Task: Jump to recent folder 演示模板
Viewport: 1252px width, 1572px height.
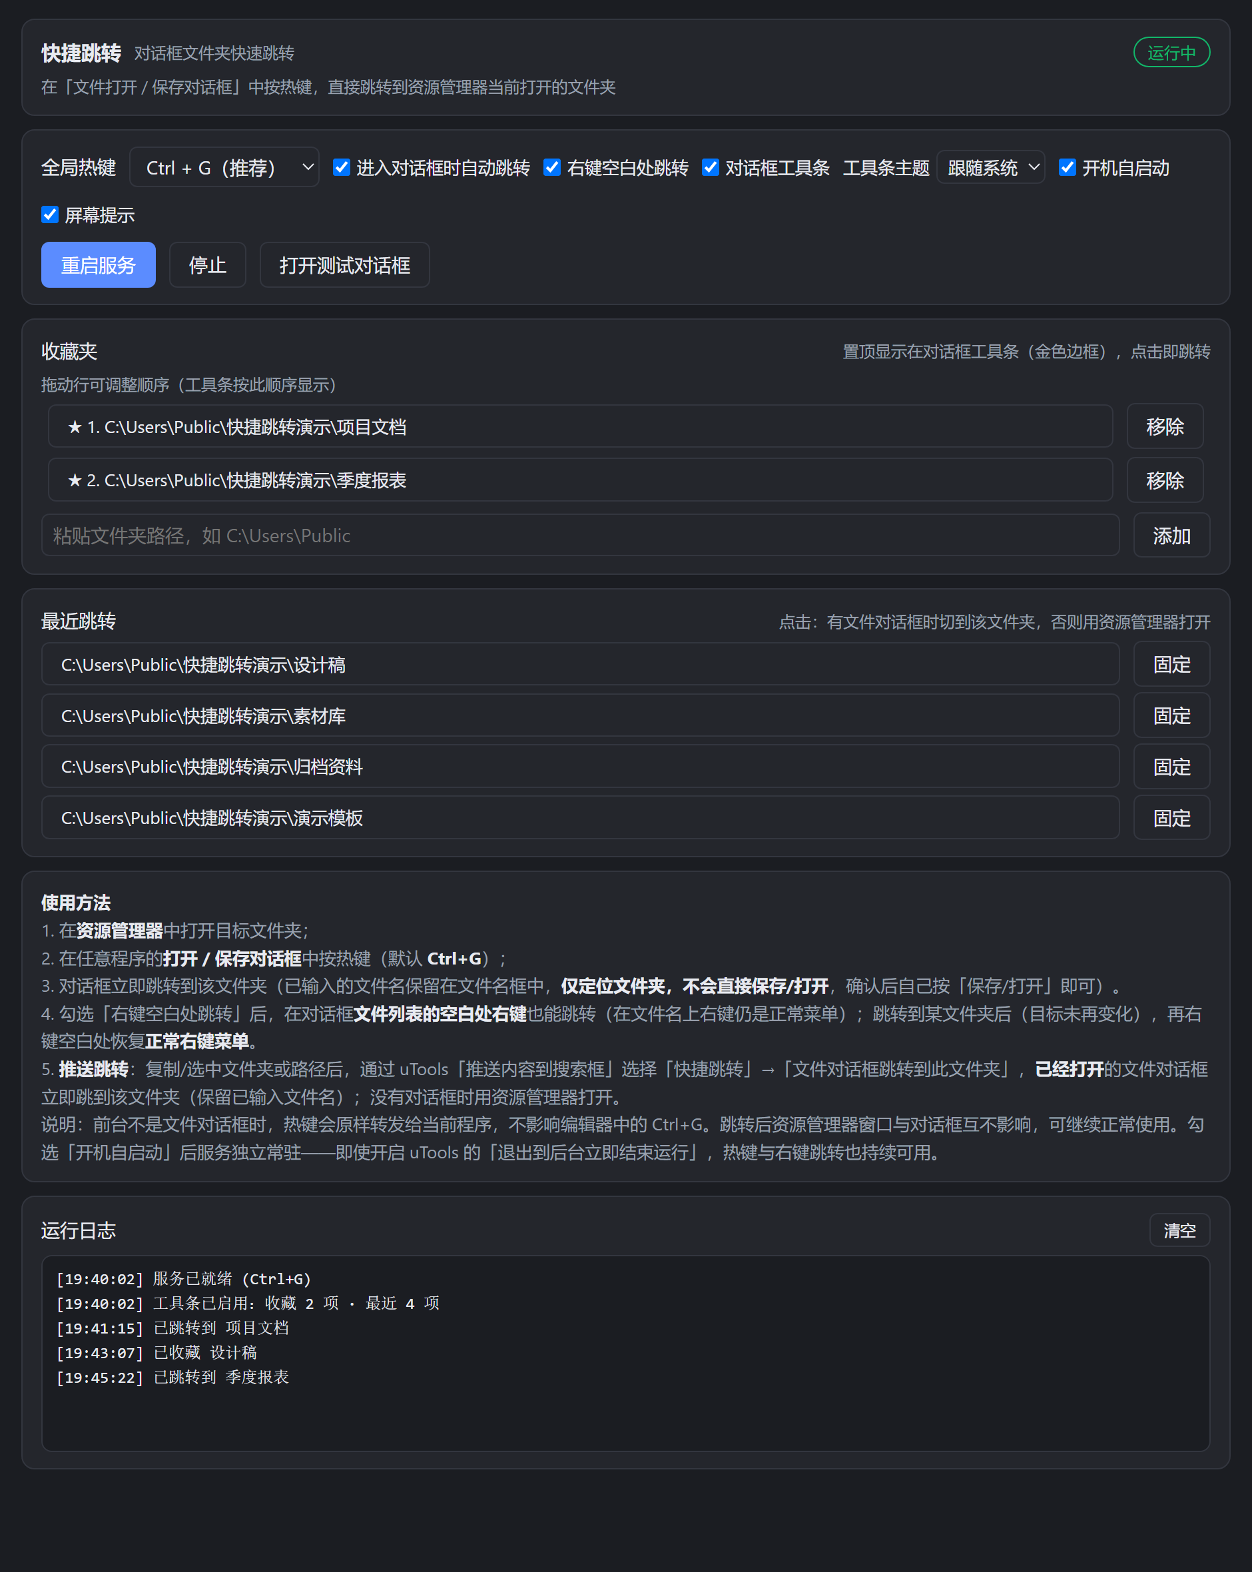Action: point(581,817)
